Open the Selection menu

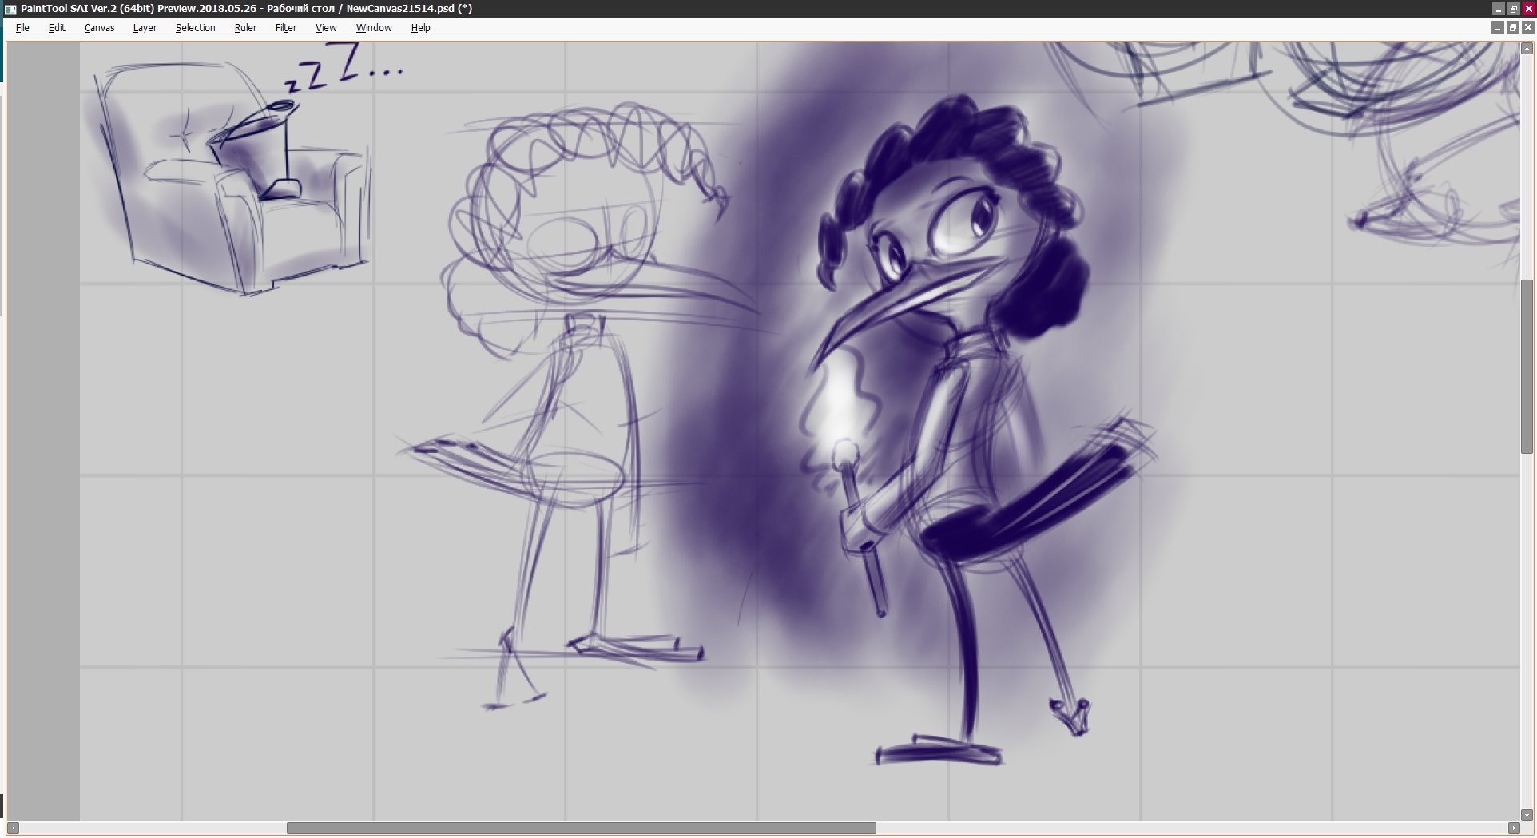195,27
